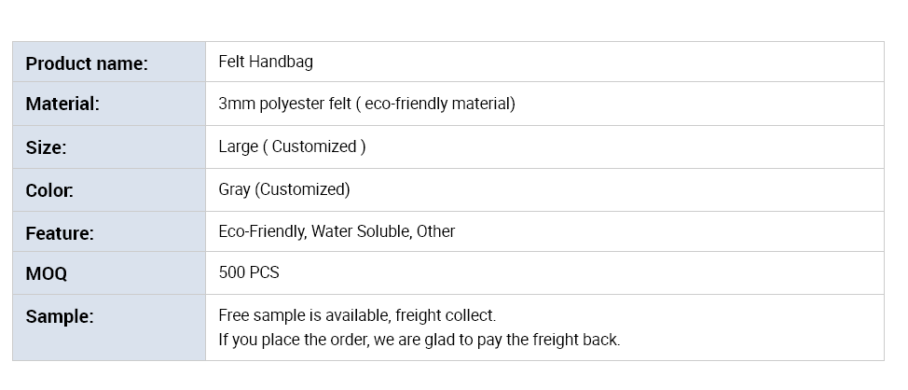Click the 'Sample:' label cell
The width and height of the screenshot is (908, 390).
coord(109,327)
